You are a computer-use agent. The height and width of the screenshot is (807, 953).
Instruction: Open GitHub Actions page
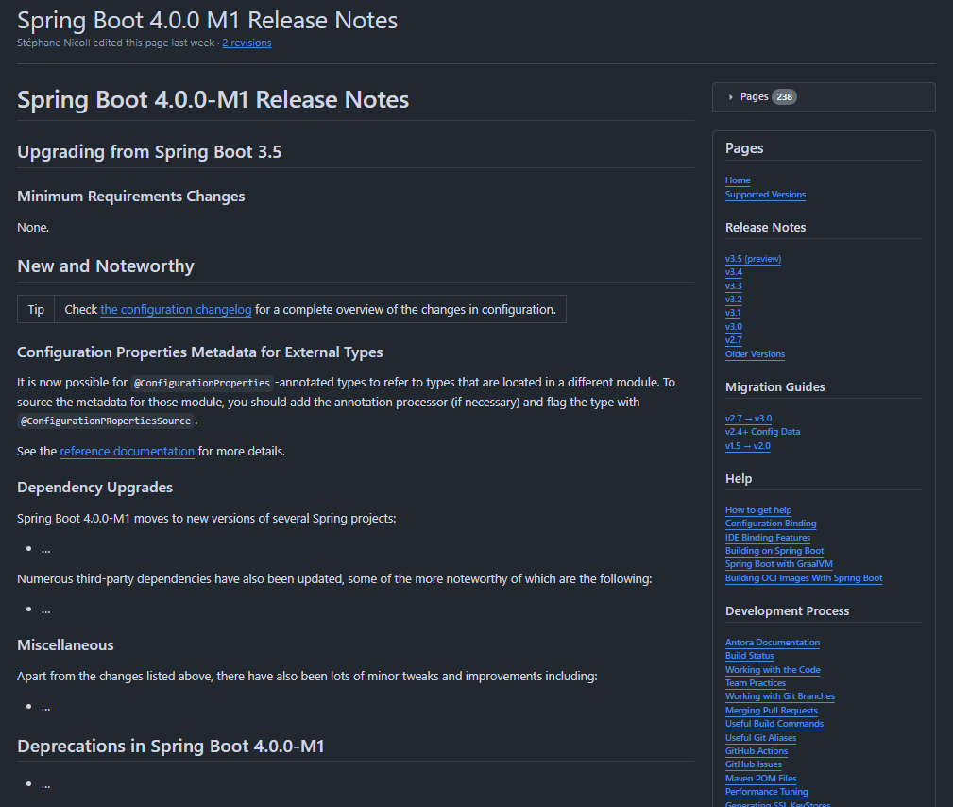pyautogui.click(x=757, y=751)
